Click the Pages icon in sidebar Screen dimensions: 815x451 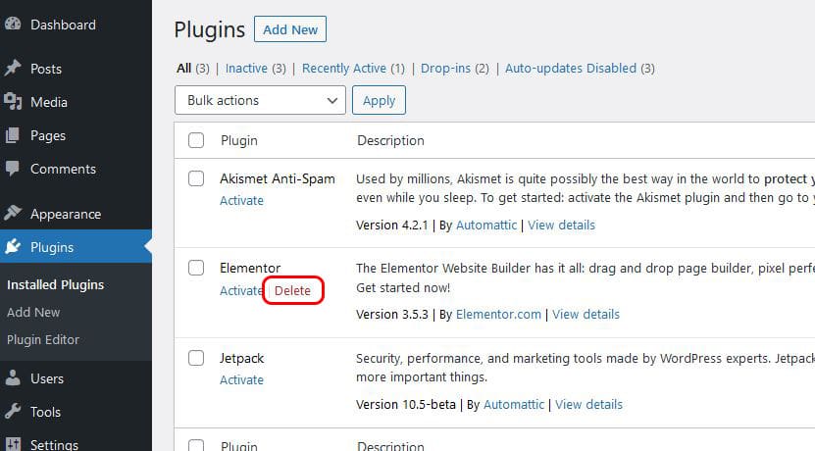click(14, 135)
